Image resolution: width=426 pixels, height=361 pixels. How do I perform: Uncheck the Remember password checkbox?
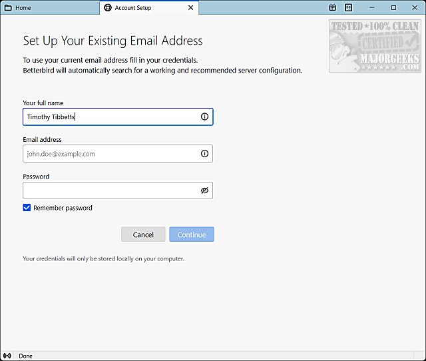(x=27, y=208)
